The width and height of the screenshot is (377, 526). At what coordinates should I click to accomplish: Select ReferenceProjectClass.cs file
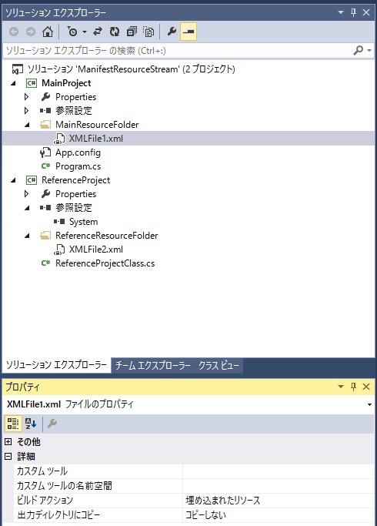click(x=105, y=263)
